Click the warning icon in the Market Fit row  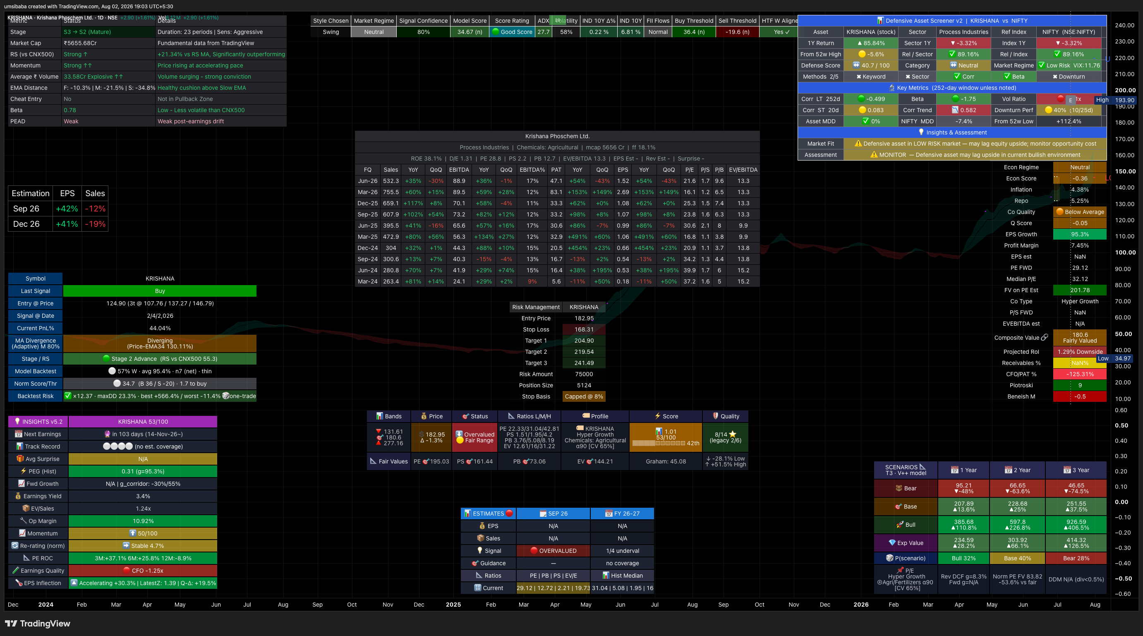pyautogui.click(x=858, y=144)
